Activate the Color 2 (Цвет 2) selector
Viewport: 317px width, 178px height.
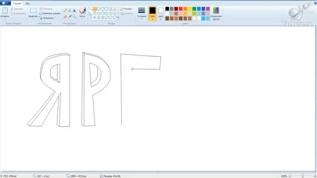point(160,13)
